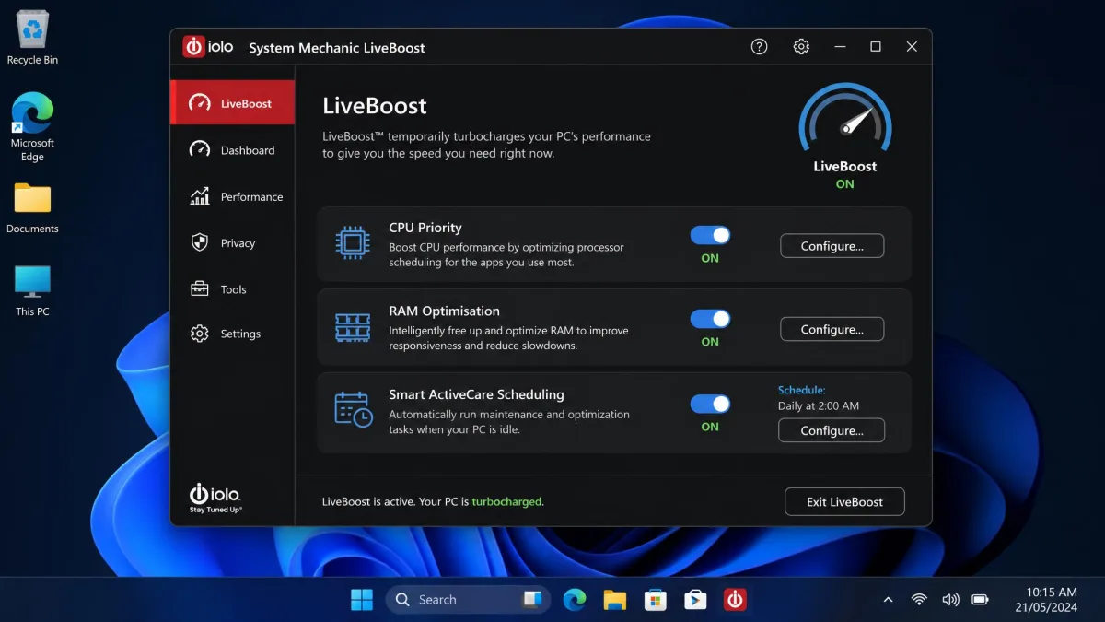1105x622 pixels.
Task: Click the Smart ActiveCare calendar clock icon
Action: pos(353,409)
